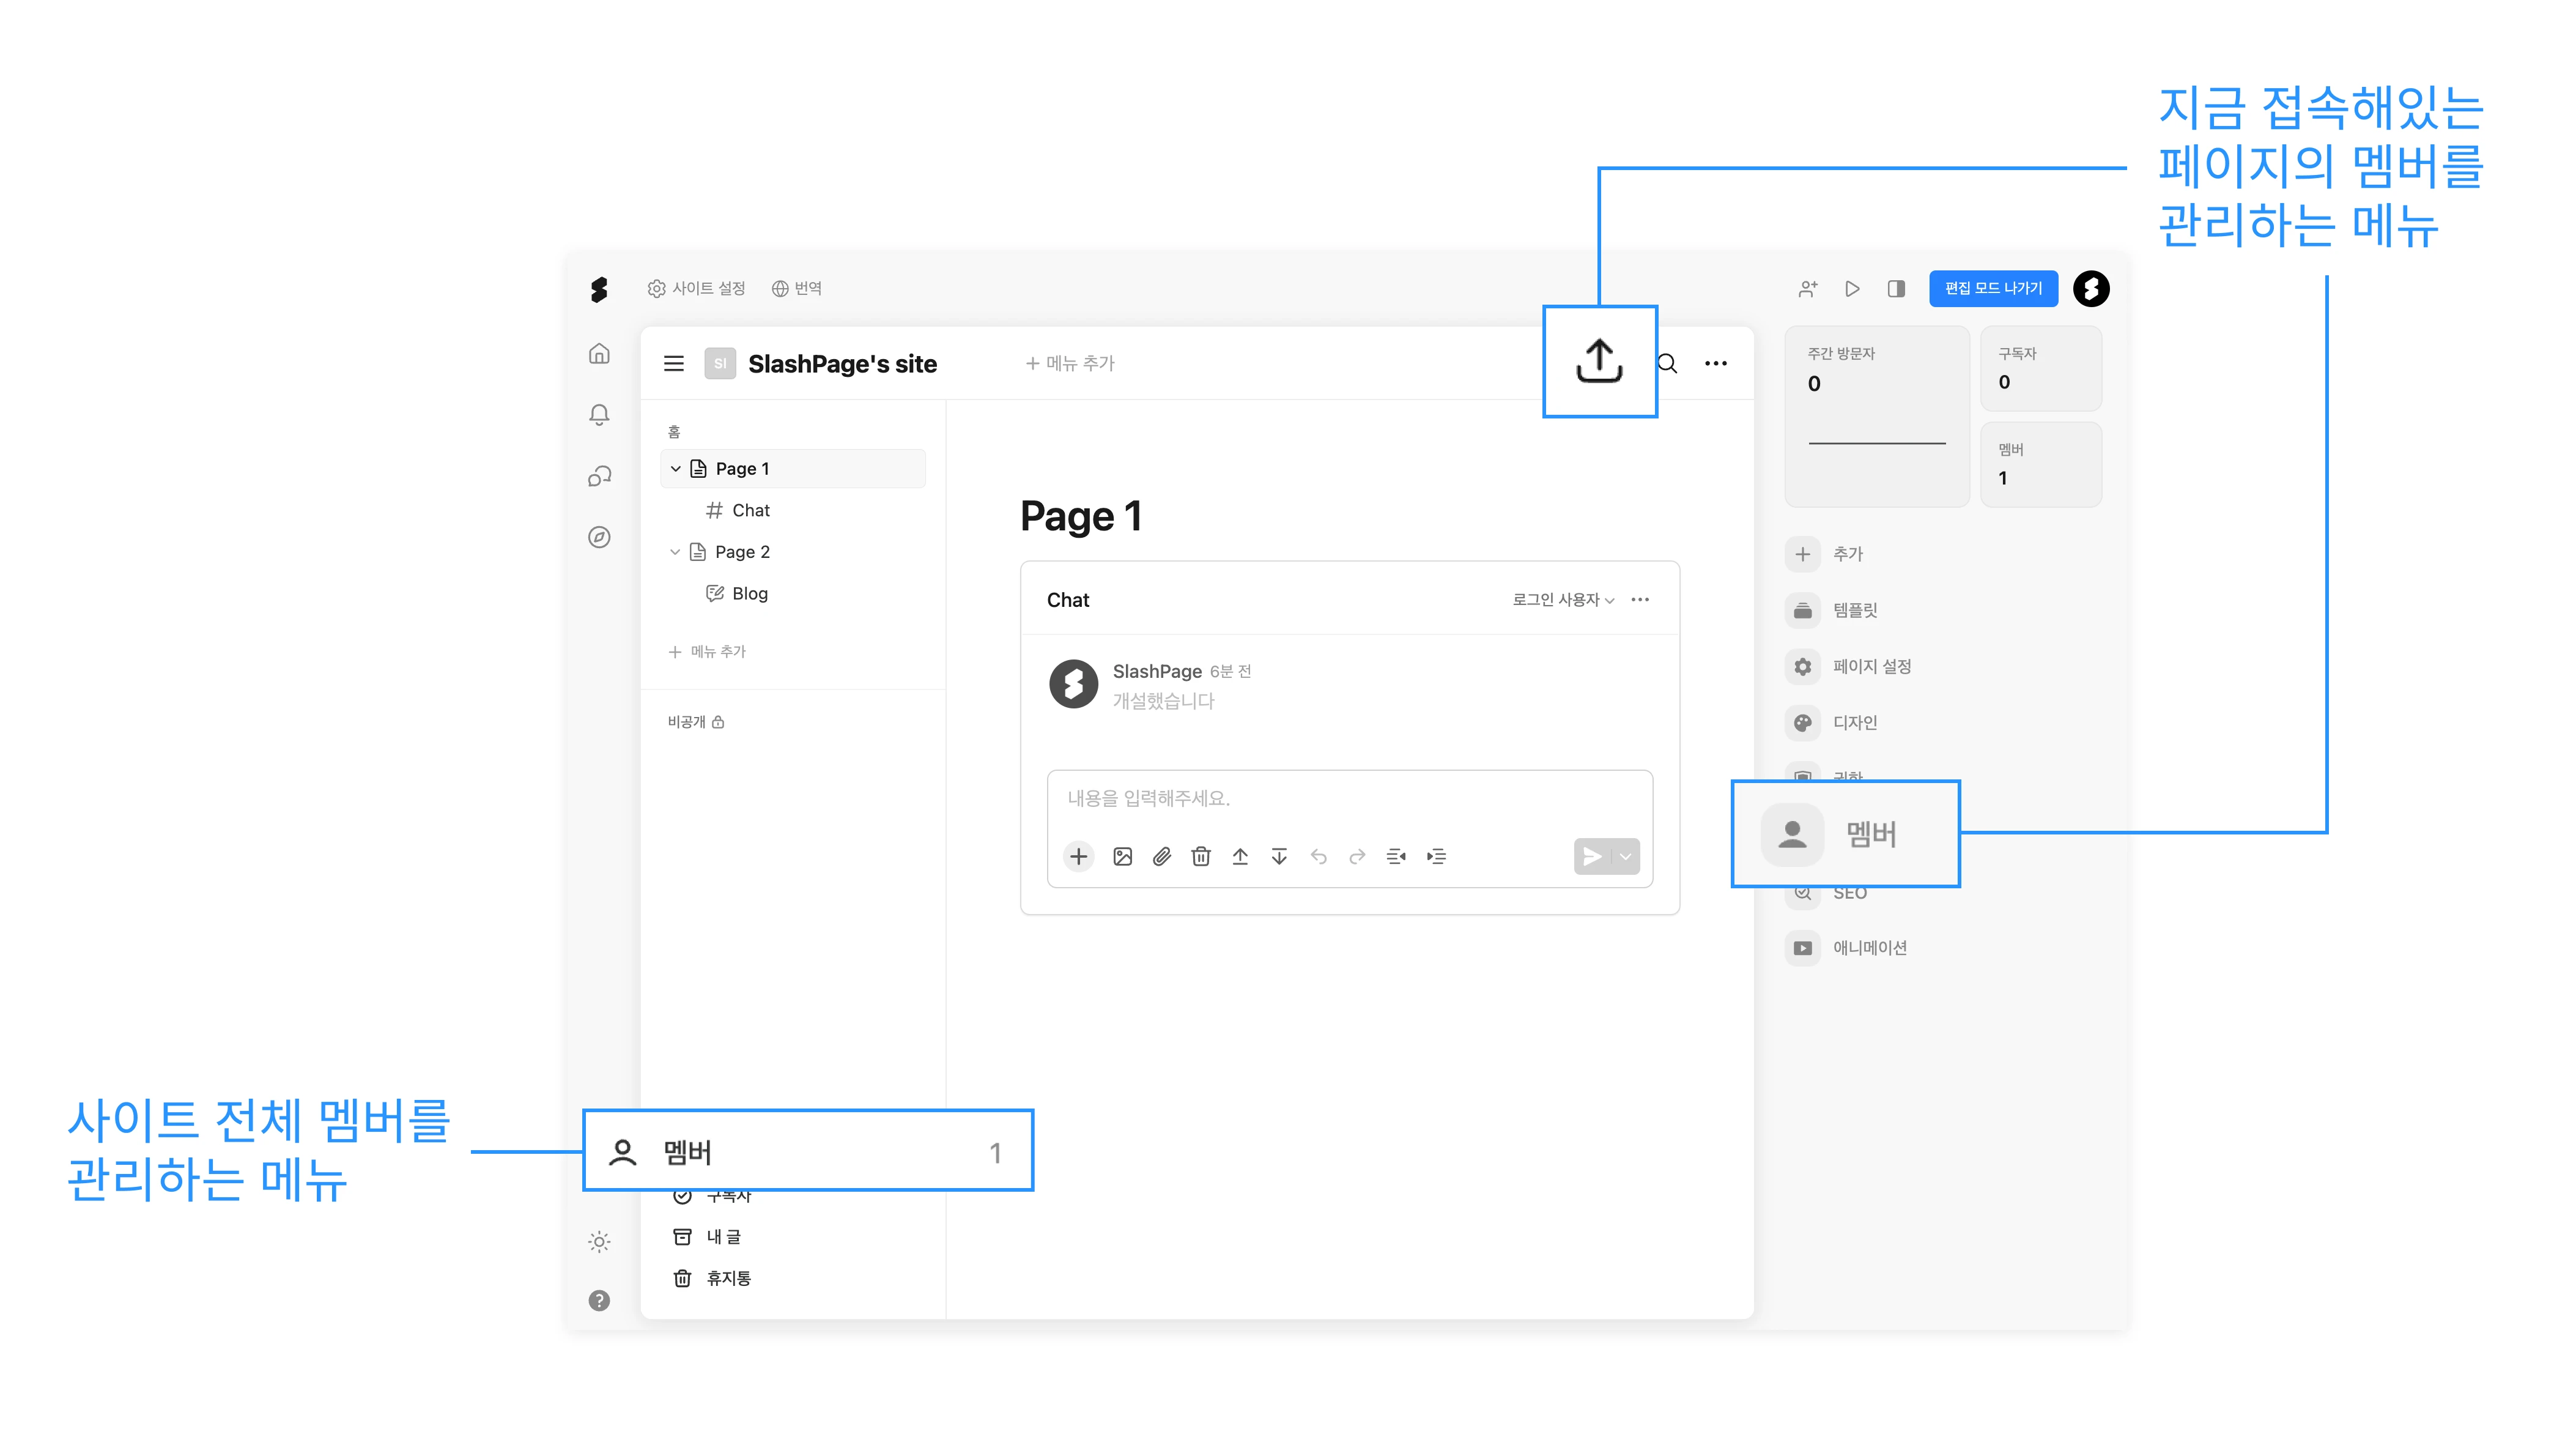
Task: Toggle the light/dark theme sun icon
Action: coord(599,1242)
